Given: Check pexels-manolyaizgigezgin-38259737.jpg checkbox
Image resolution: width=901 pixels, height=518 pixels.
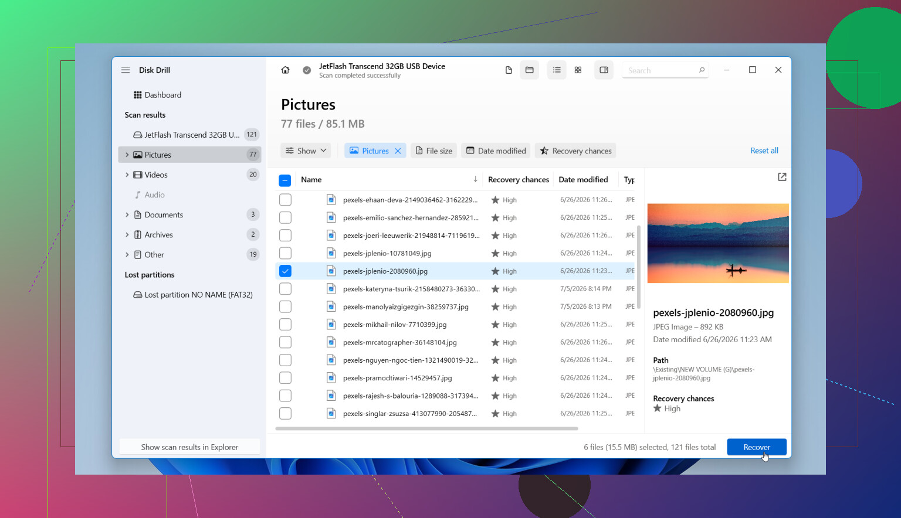Looking at the screenshot, I should (285, 306).
